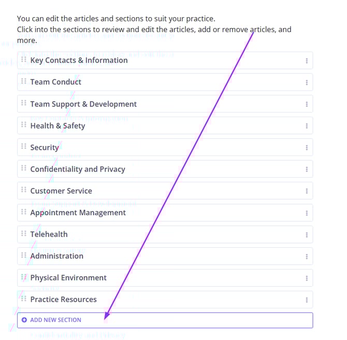Show options menu for Physical Environment section
The height and width of the screenshot is (340, 347).
tap(307, 278)
